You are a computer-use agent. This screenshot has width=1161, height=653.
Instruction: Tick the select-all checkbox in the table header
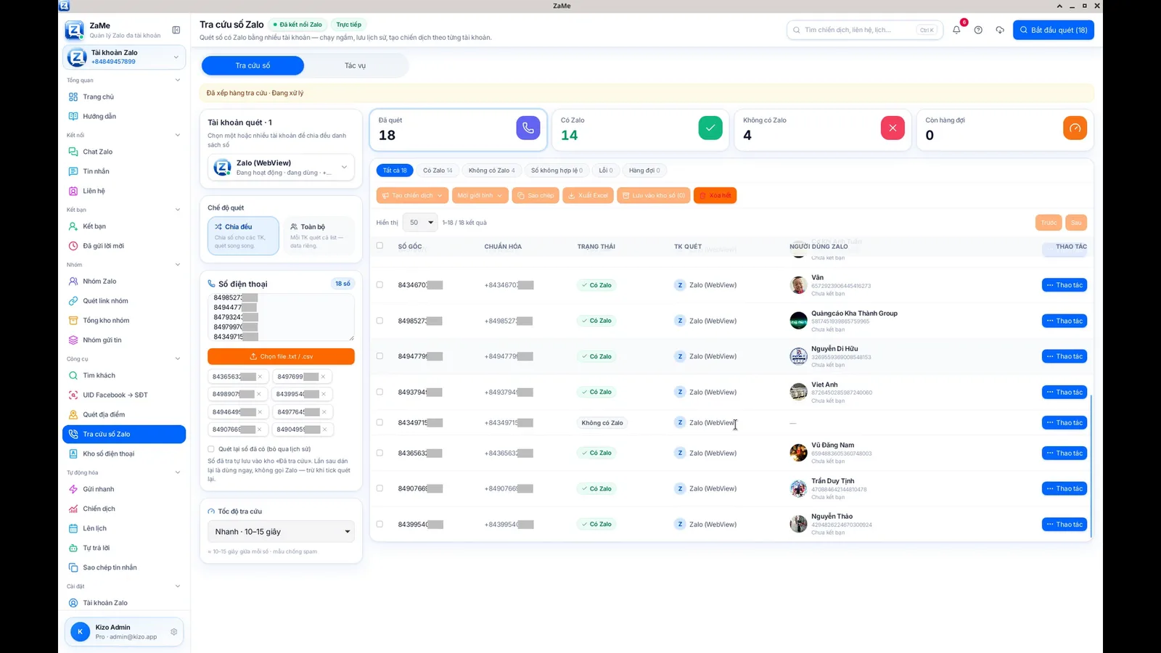pos(380,246)
